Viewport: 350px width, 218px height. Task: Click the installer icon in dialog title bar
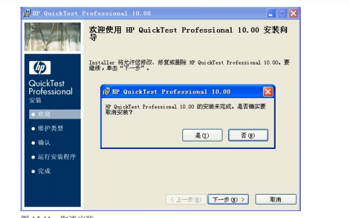click(x=106, y=91)
